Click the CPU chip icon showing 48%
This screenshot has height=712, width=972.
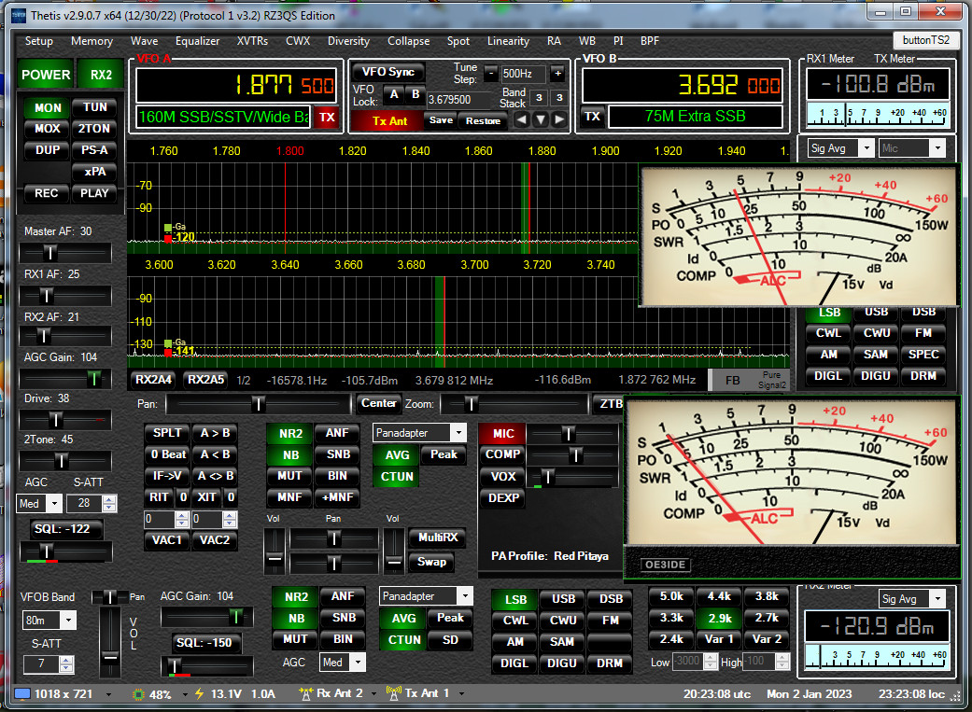139,694
